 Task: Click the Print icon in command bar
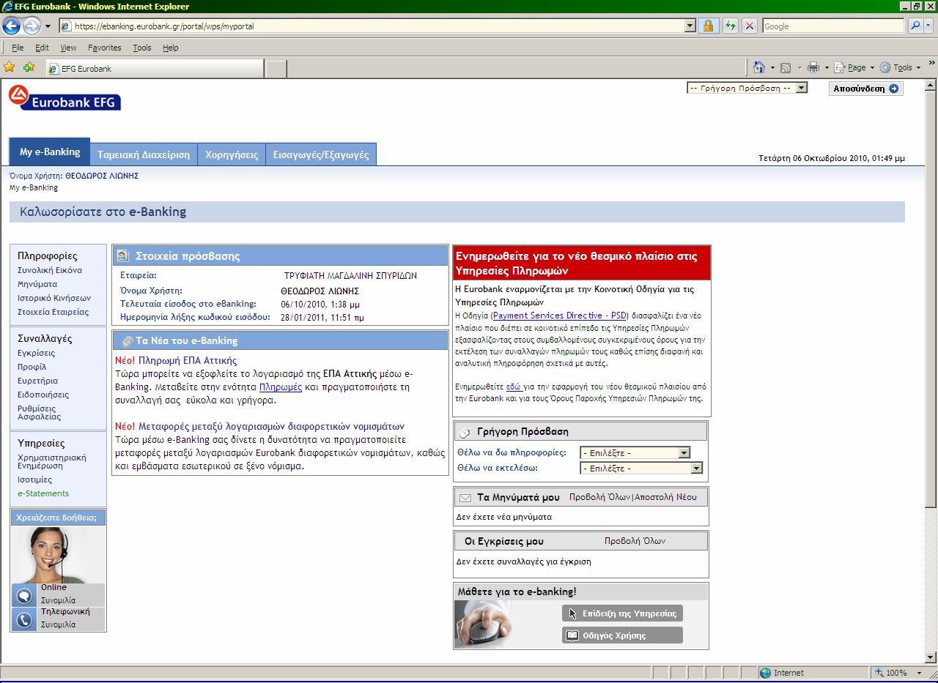(813, 67)
